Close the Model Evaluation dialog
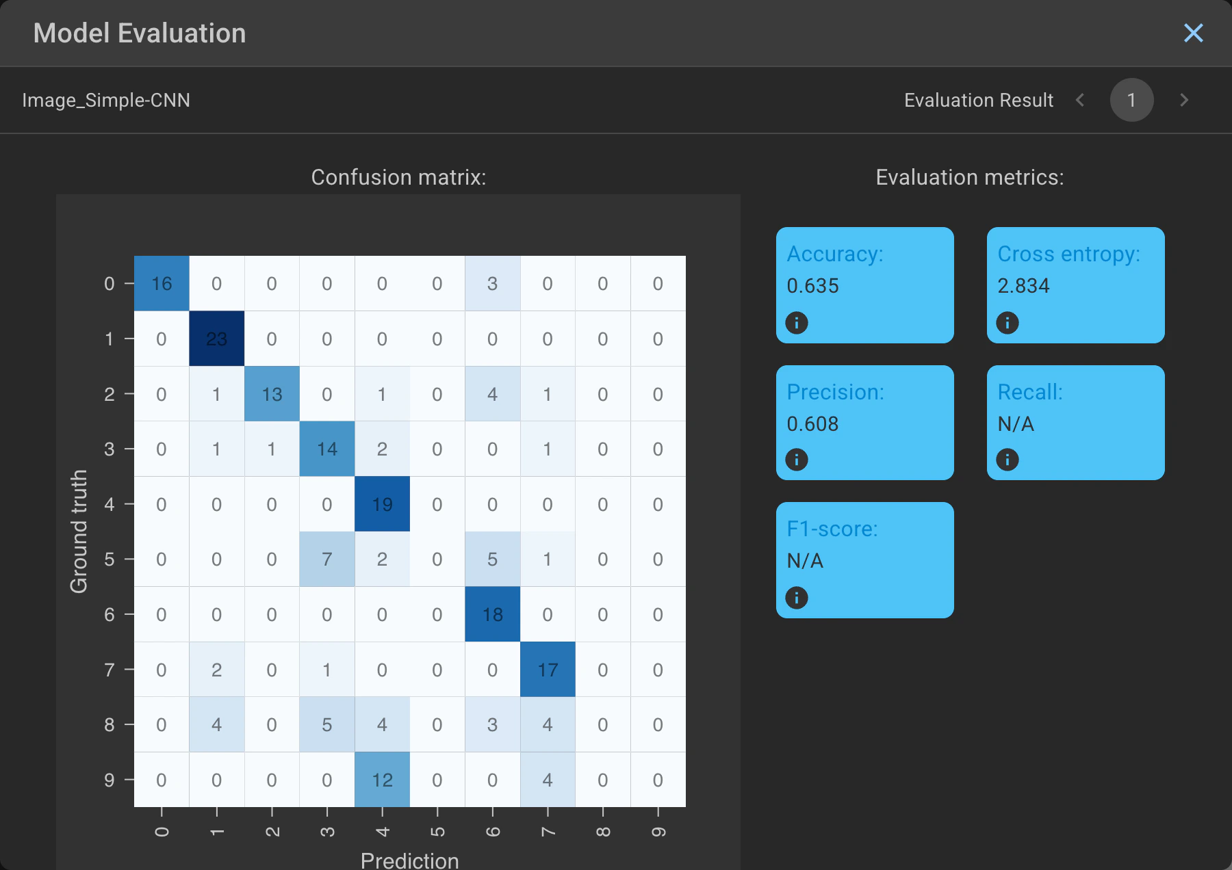 [x=1193, y=33]
